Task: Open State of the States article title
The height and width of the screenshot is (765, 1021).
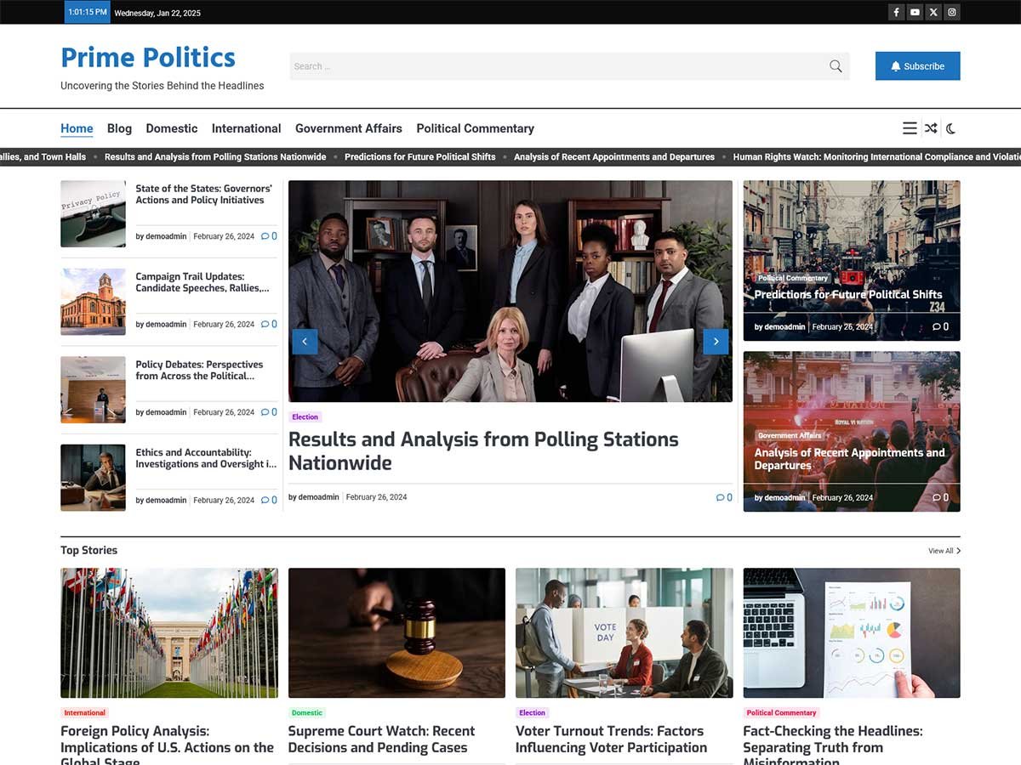Action: [x=204, y=195]
